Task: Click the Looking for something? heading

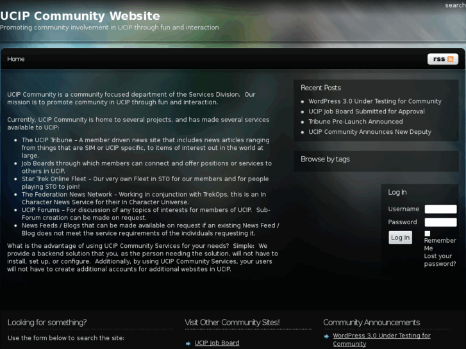Action: click(47, 322)
